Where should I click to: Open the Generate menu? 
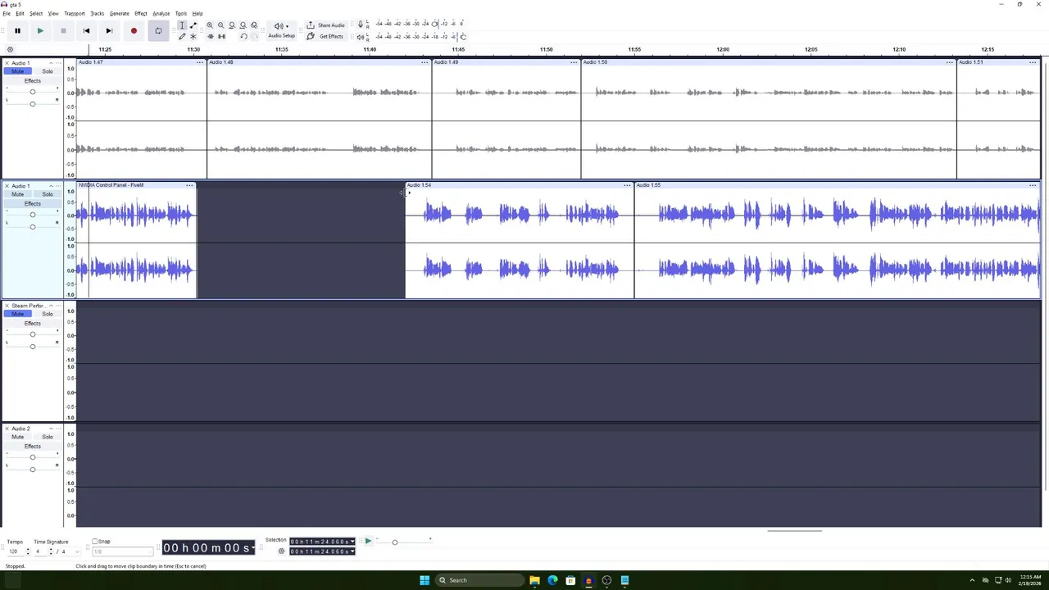(x=120, y=13)
